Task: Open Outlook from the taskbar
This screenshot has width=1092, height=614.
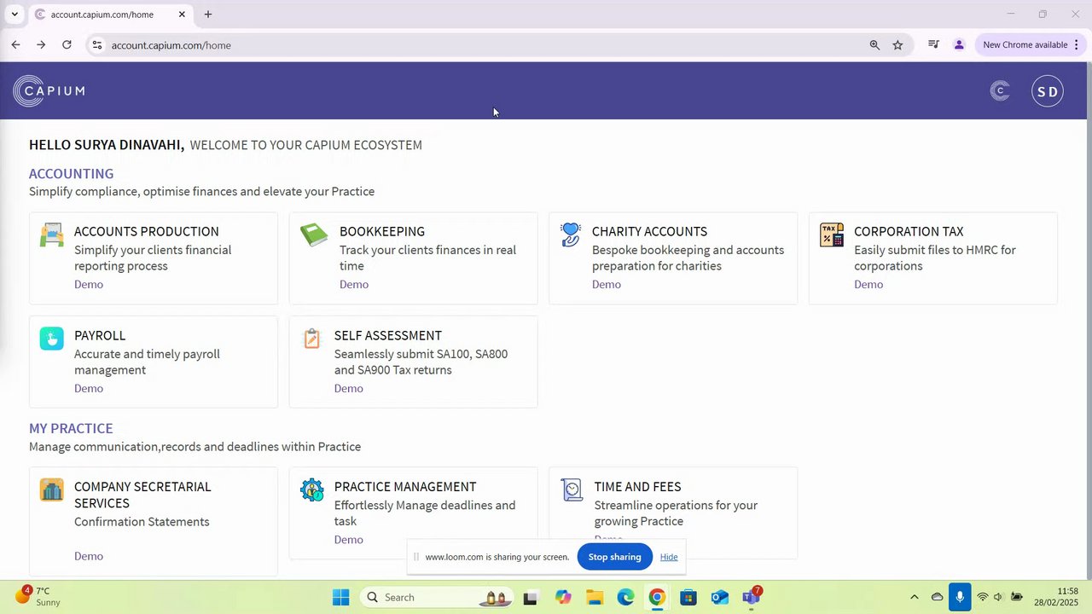Action: 720,597
